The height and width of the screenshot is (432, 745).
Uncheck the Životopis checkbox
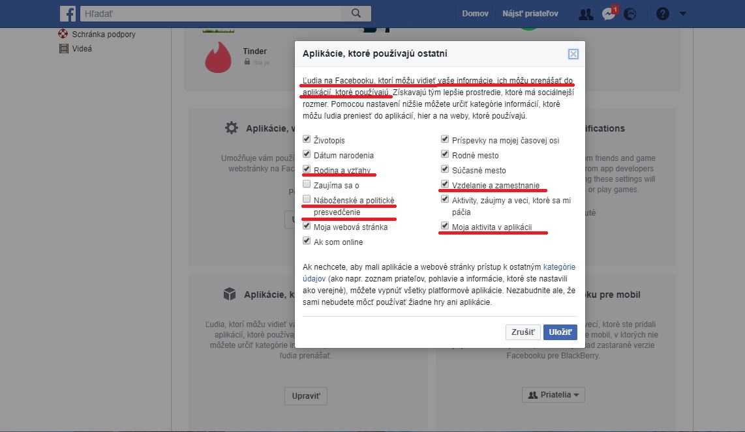click(x=307, y=139)
